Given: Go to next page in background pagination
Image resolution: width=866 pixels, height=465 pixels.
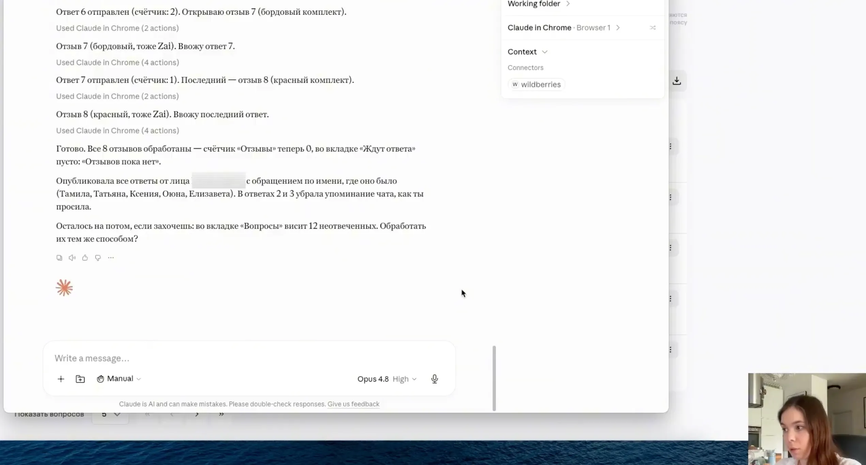Looking at the screenshot, I should click(x=197, y=414).
